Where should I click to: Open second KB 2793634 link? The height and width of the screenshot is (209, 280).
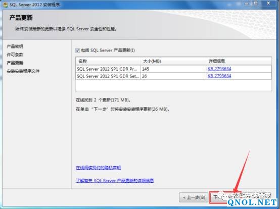tap(219, 76)
